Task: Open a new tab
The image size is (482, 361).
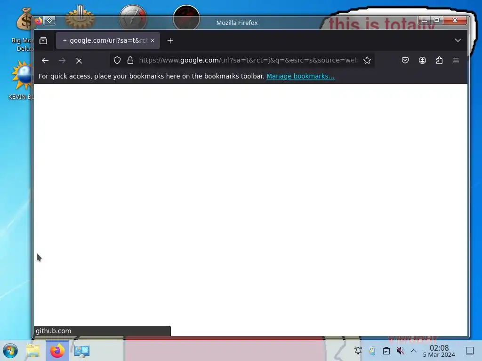Action: 170,40
